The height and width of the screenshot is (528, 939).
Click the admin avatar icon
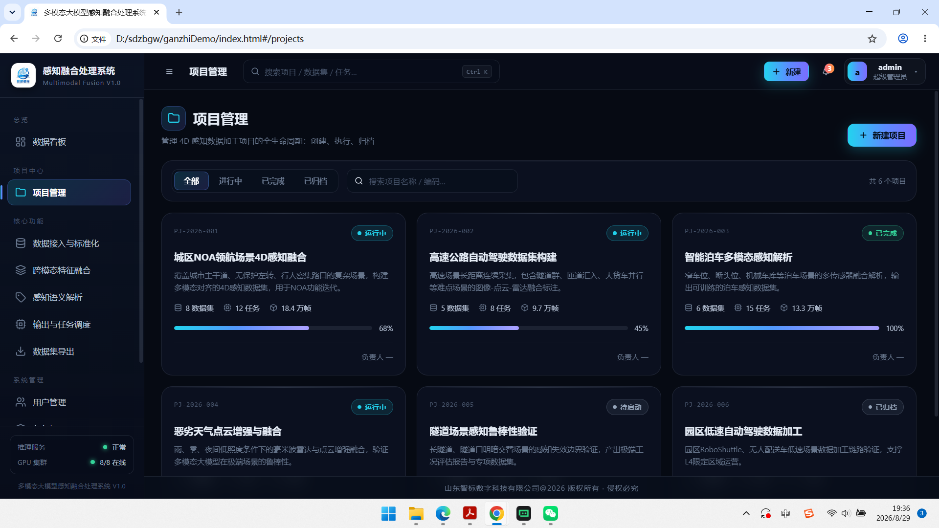point(857,71)
